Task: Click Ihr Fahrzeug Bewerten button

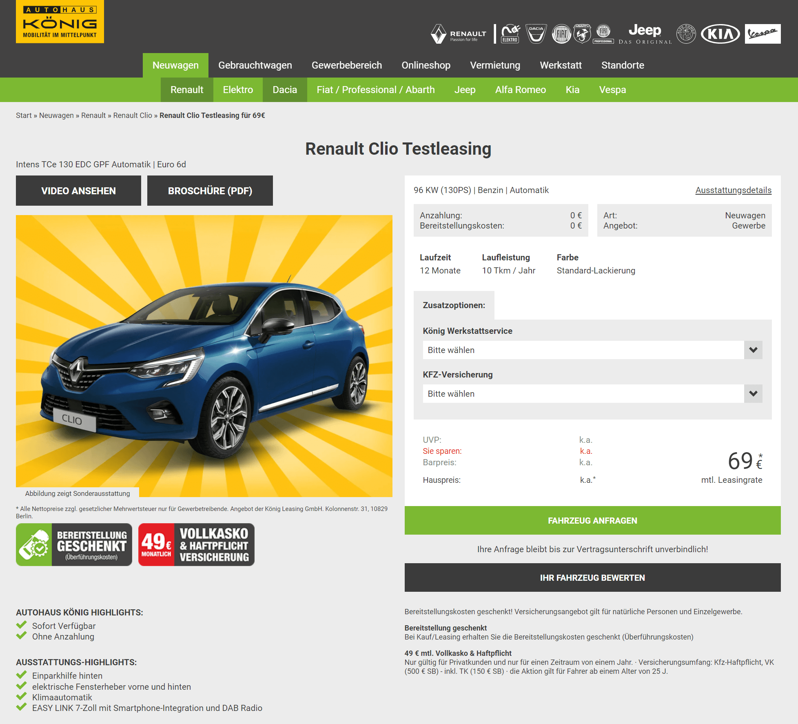Action: point(592,577)
